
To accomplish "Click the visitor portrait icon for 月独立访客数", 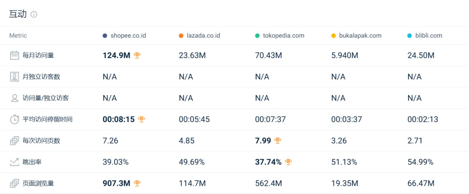I will [15, 77].
